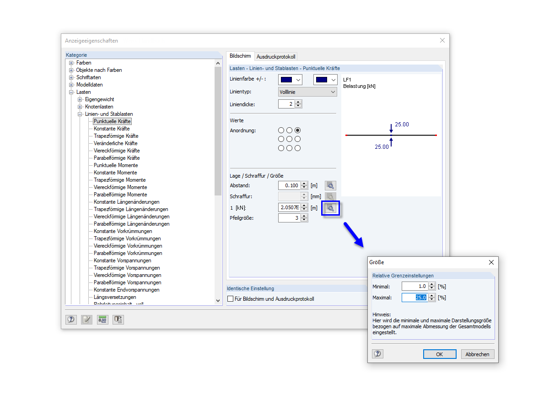549x412 pixels.
Task: Select Parabelförmige Kräfte in tree
Action: pos(117,158)
